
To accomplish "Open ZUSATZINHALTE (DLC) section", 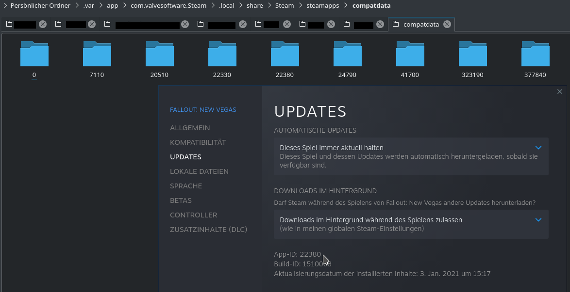I will 208,229.
